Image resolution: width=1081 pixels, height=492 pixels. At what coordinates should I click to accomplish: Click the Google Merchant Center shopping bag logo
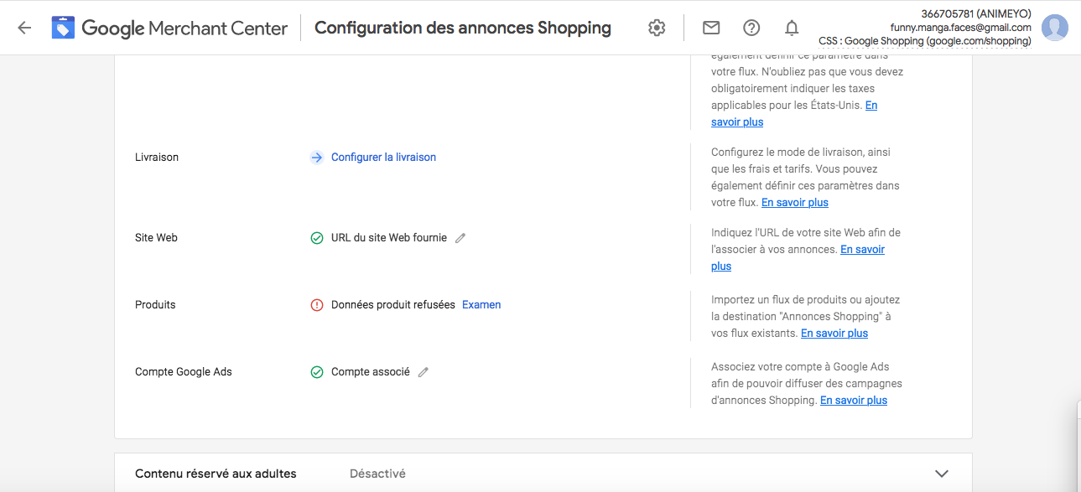coord(63,26)
